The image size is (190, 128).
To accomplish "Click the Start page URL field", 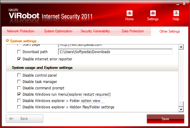I will coord(115,46).
